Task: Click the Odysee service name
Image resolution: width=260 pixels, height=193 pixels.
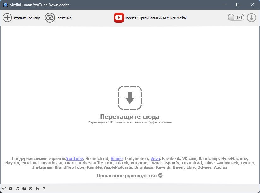Action: pos(204,167)
